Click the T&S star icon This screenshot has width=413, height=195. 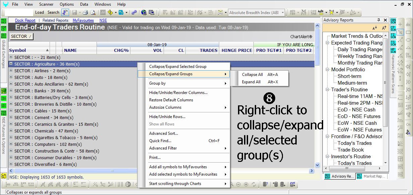click(x=331, y=12)
